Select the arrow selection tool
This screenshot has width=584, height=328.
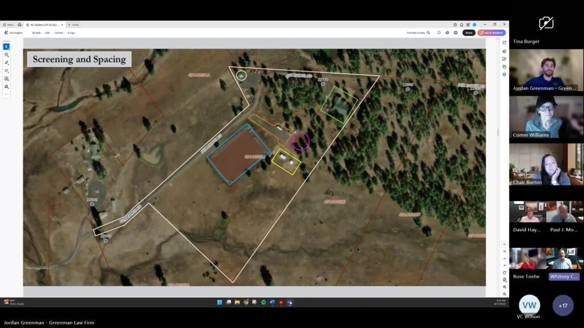[7, 47]
